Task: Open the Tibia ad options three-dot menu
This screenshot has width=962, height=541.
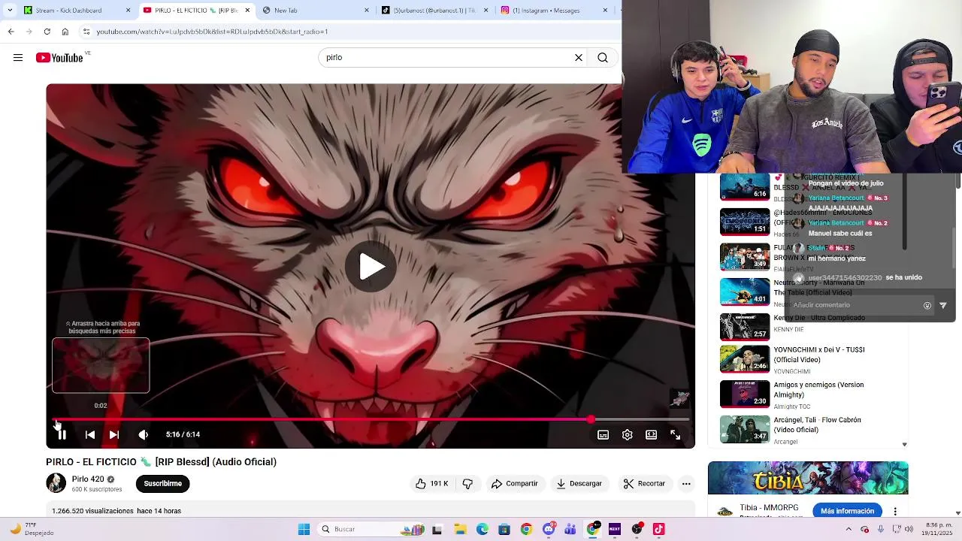Action: (895, 511)
